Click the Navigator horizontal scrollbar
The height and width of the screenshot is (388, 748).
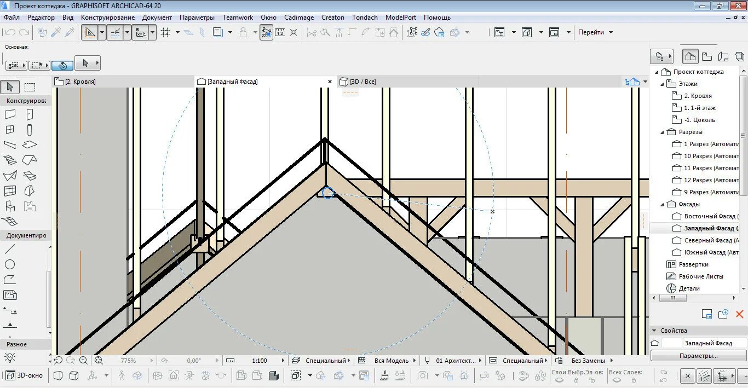click(x=673, y=298)
